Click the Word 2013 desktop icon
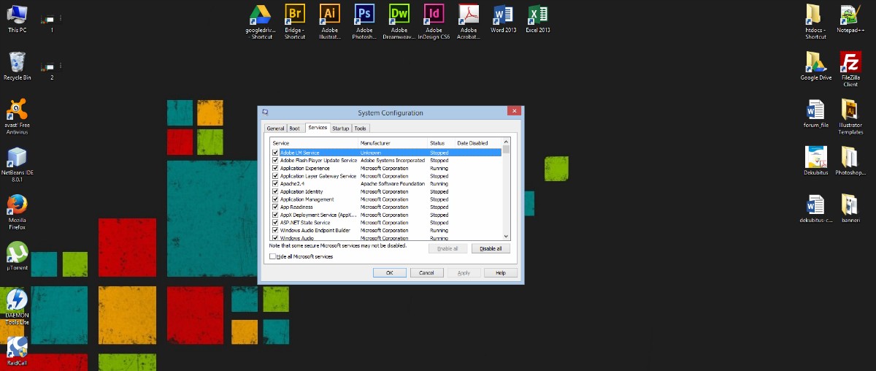This screenshot has width=876, height=371. click(x=503, y=15)
